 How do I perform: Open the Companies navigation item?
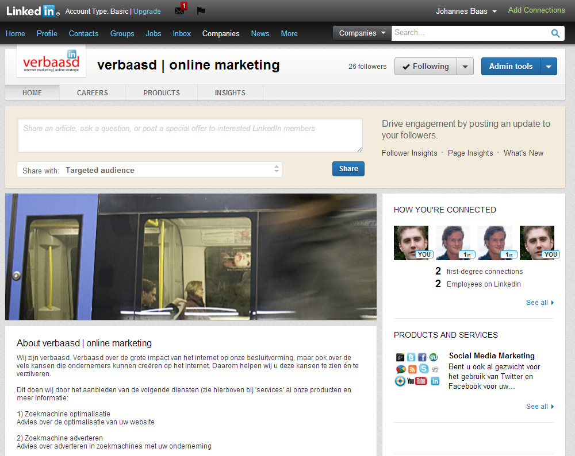(x=221, y=34)
